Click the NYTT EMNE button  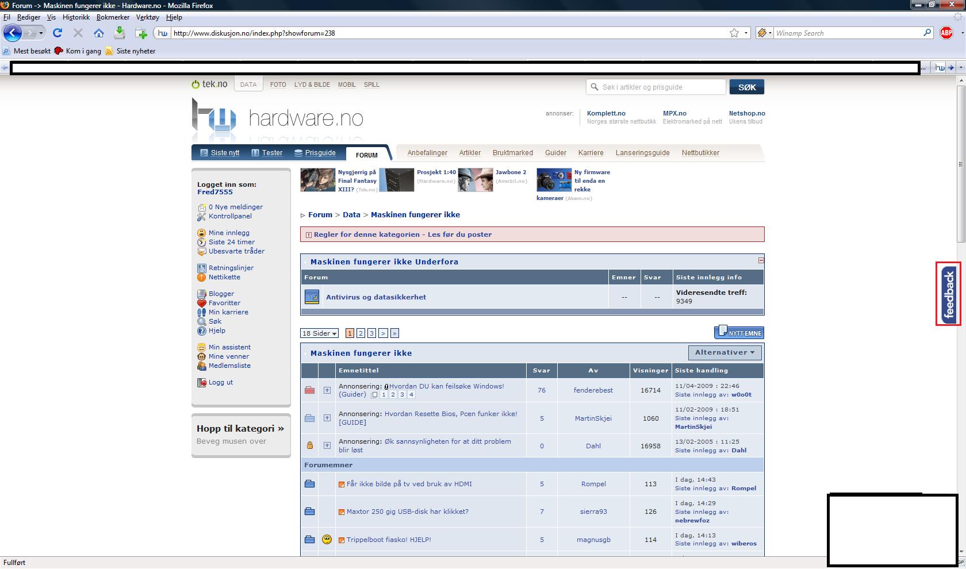739,332
